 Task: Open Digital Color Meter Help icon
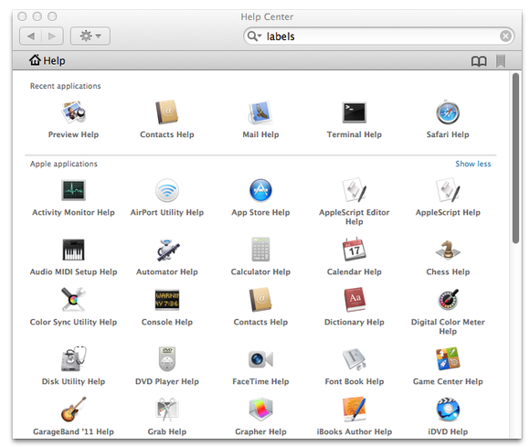[x=448, y=300]
